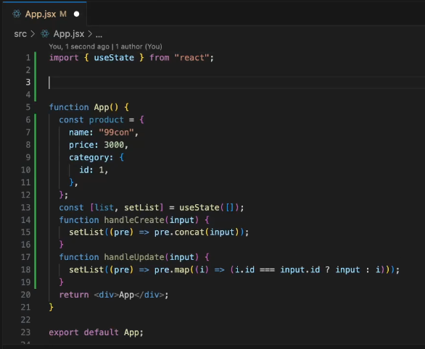The width and height of the screenshot is (425, 349).
Task: Click the "1 author (You)" CodeLens link
Action: click(139, 46)
